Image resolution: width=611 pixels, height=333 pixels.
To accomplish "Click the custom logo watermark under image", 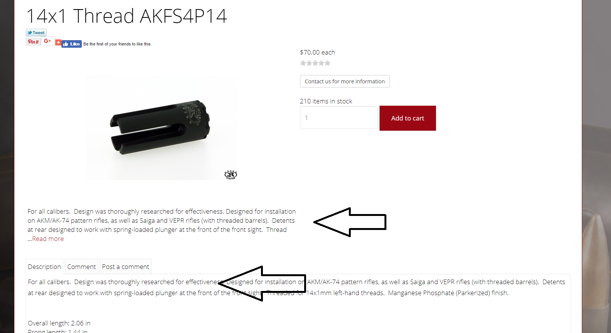I will [231, 175].
